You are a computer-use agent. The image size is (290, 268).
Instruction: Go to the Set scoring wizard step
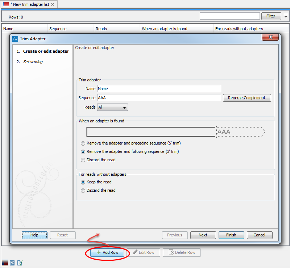[33, 62]
